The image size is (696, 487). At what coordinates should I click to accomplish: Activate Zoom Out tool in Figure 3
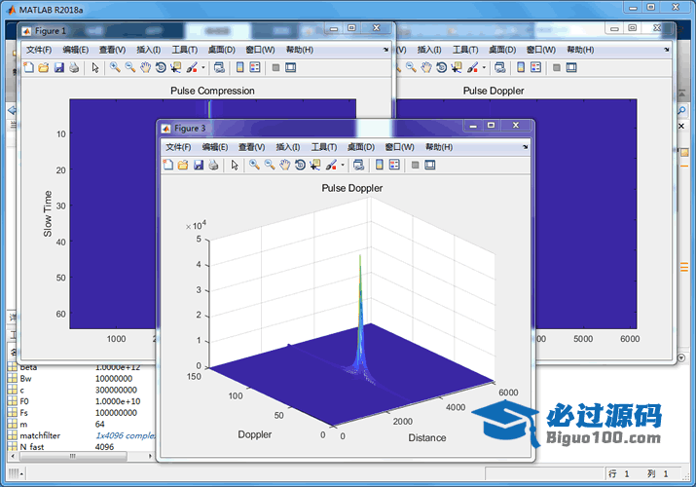(x=270, y=166)
